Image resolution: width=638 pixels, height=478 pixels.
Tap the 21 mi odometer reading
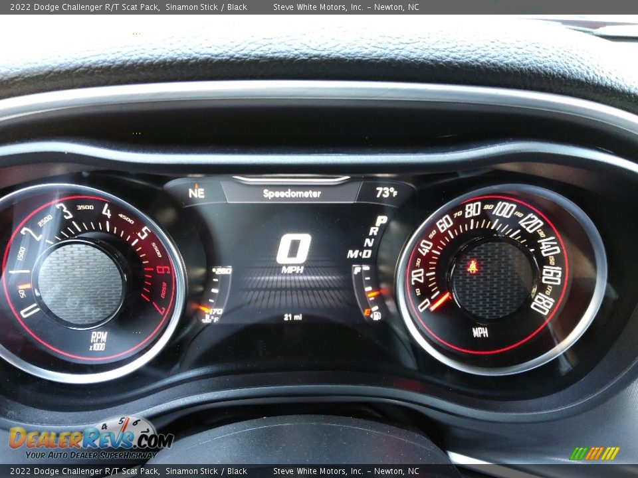[293, 317]
